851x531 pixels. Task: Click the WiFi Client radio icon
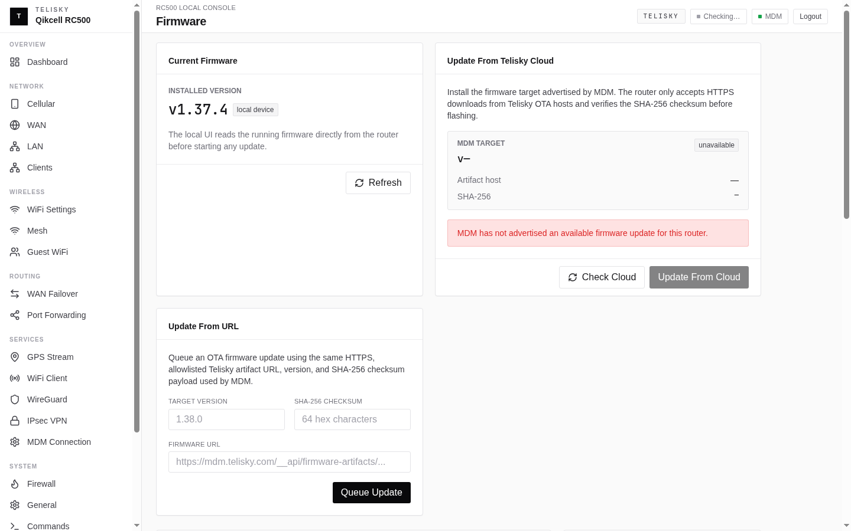point(15,378)
